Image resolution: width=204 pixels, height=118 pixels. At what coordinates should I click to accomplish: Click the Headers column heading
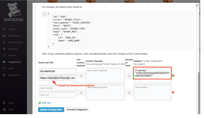[137, 61]
